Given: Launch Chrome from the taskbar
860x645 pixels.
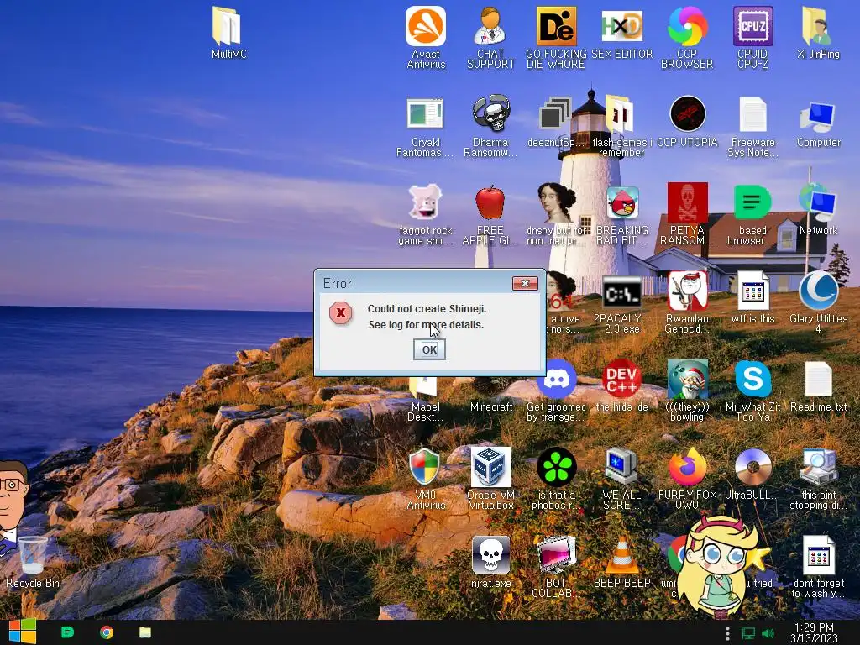Looking at the screenshot, I should pyautogui.click(x=107, y=632).
